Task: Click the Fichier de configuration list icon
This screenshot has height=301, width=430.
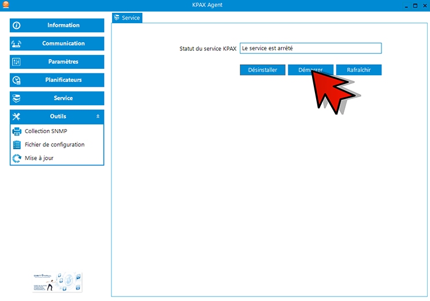Action: pyautogui.click(x=17, y=145)
